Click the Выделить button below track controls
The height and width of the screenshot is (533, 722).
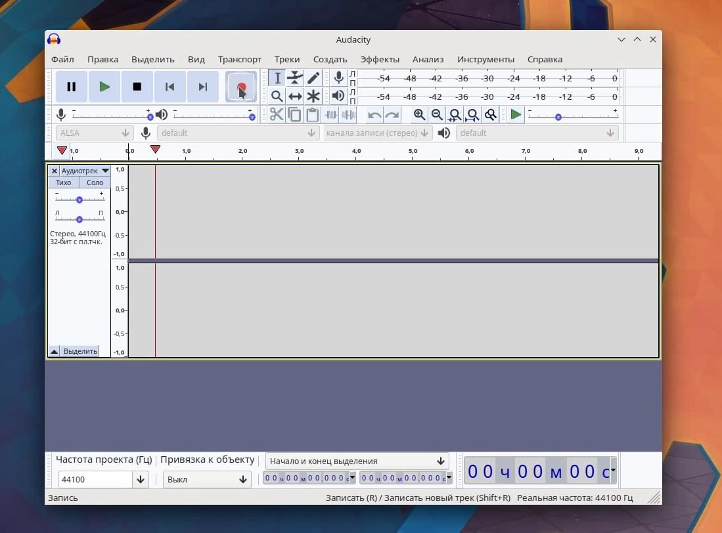pos(81,351)
